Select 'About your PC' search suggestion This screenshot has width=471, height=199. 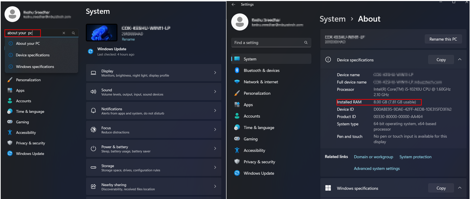pyautogui.click(x=41, y=43)
